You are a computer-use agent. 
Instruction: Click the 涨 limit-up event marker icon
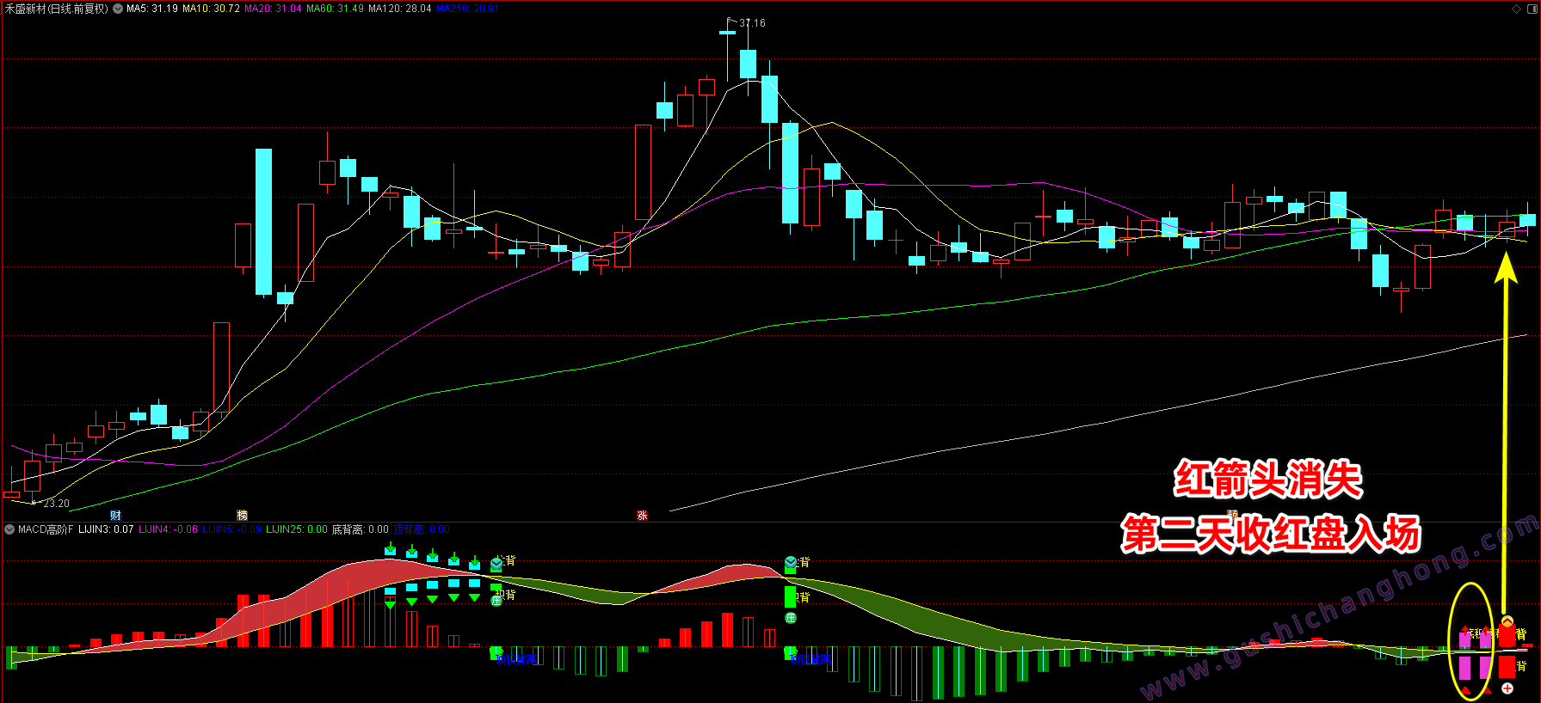pyautogui.click(x=642, y=516)
